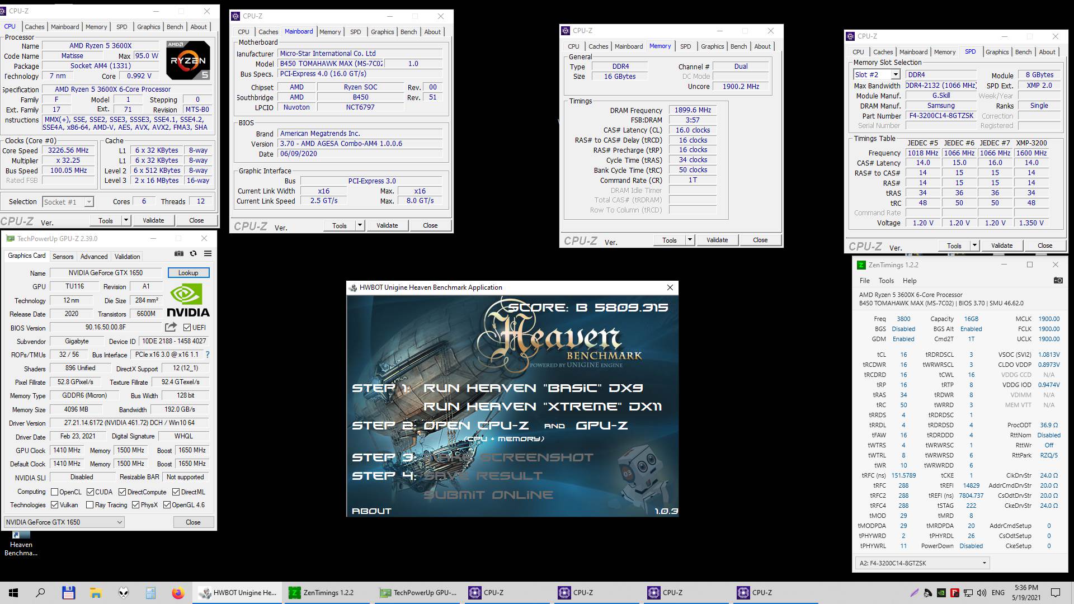Click the BIOS share/export icon in GPU-Z
Screen dimensions: 1074x604
171,327
